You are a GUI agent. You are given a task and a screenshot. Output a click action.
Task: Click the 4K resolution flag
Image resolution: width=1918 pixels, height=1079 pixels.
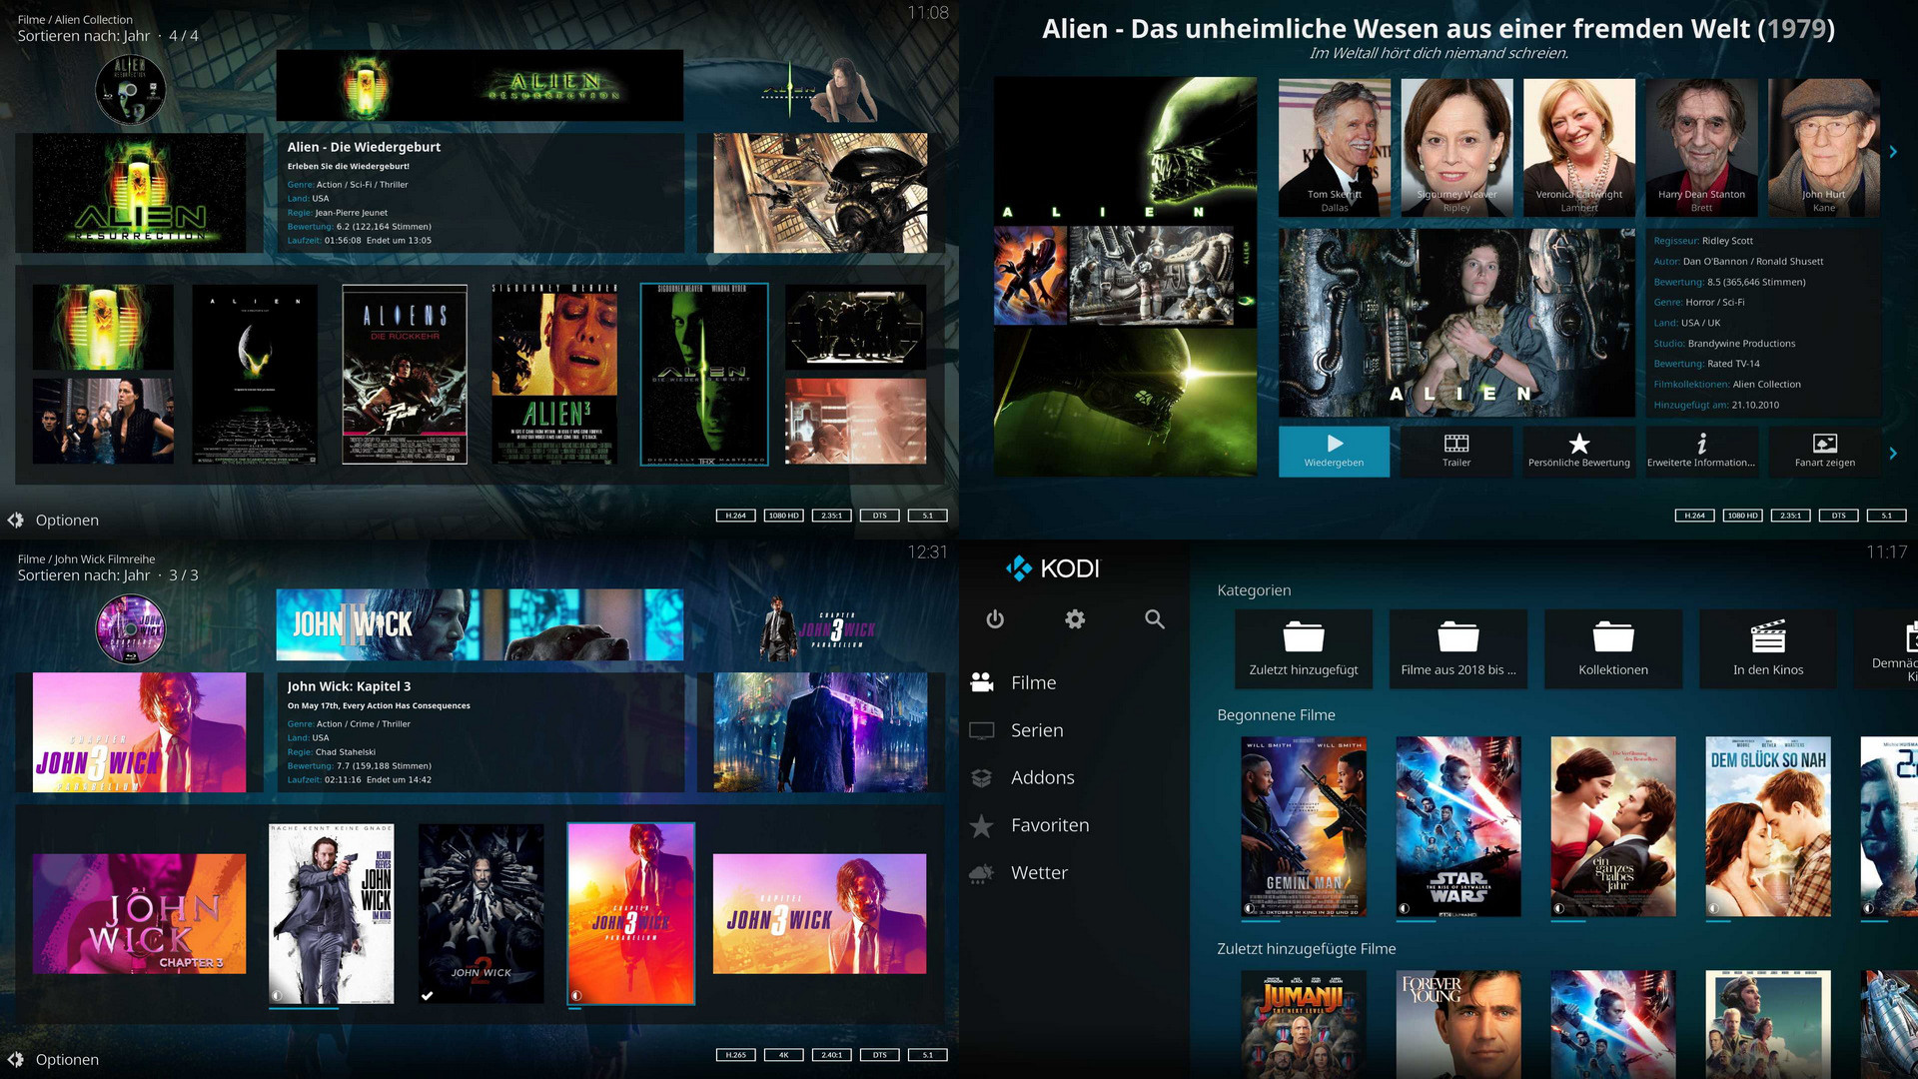(x=783, y=1055)
